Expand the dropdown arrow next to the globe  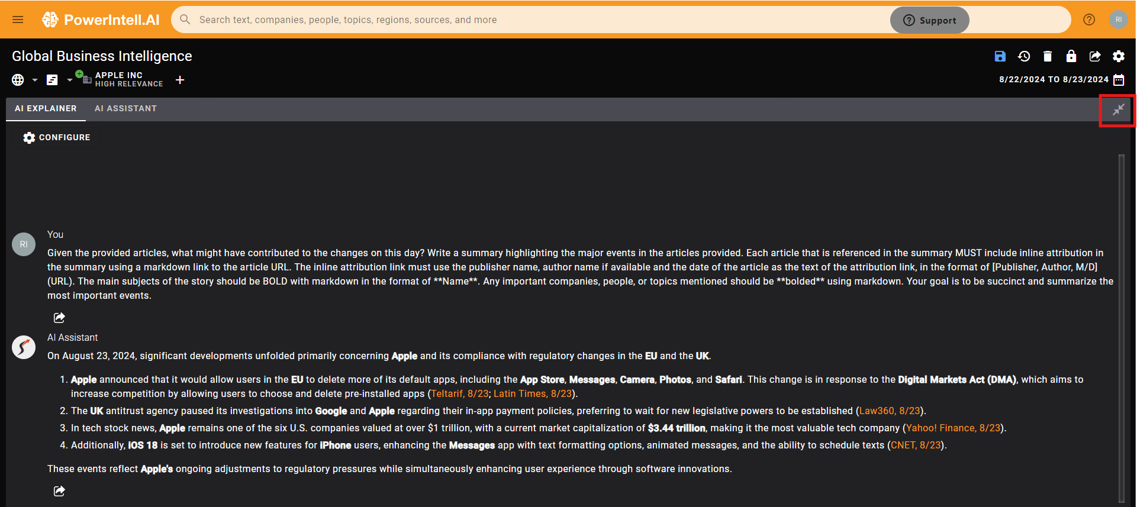pyautogui.click(x=35, y=80)
